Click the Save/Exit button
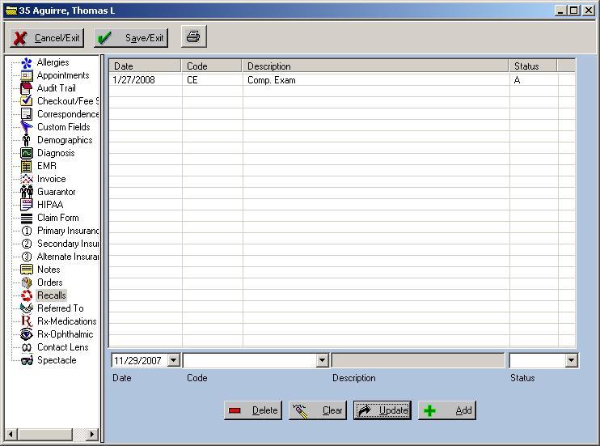600x446 pixels. tap(132, 38)
